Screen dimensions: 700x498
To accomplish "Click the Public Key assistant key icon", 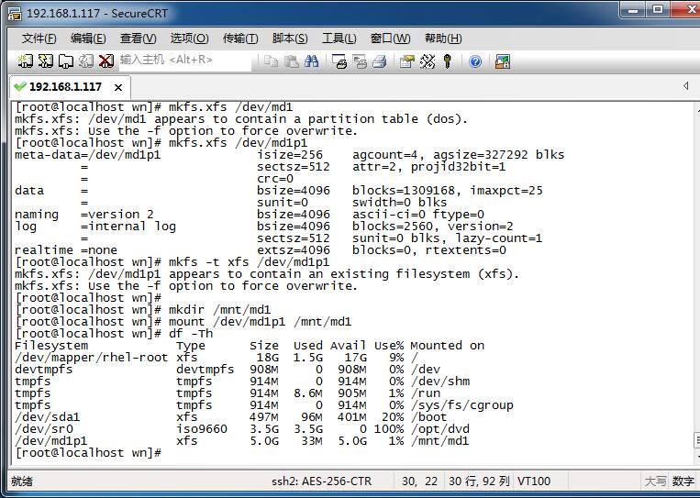I will (448, 61).
